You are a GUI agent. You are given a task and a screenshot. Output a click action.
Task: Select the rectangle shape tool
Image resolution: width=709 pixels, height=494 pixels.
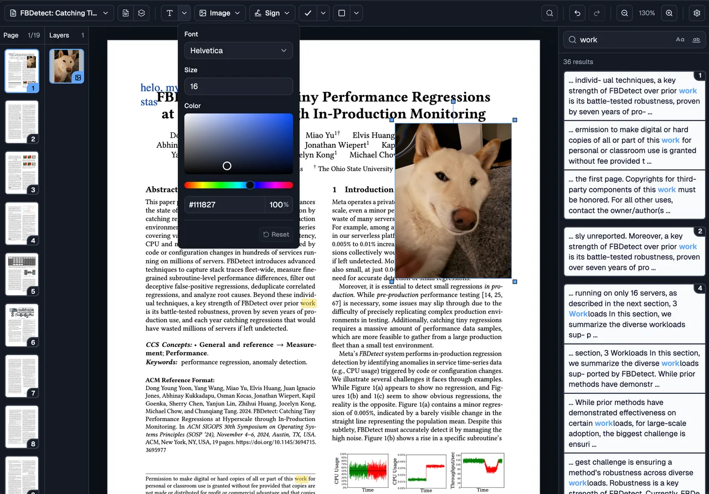pos(342,13)
